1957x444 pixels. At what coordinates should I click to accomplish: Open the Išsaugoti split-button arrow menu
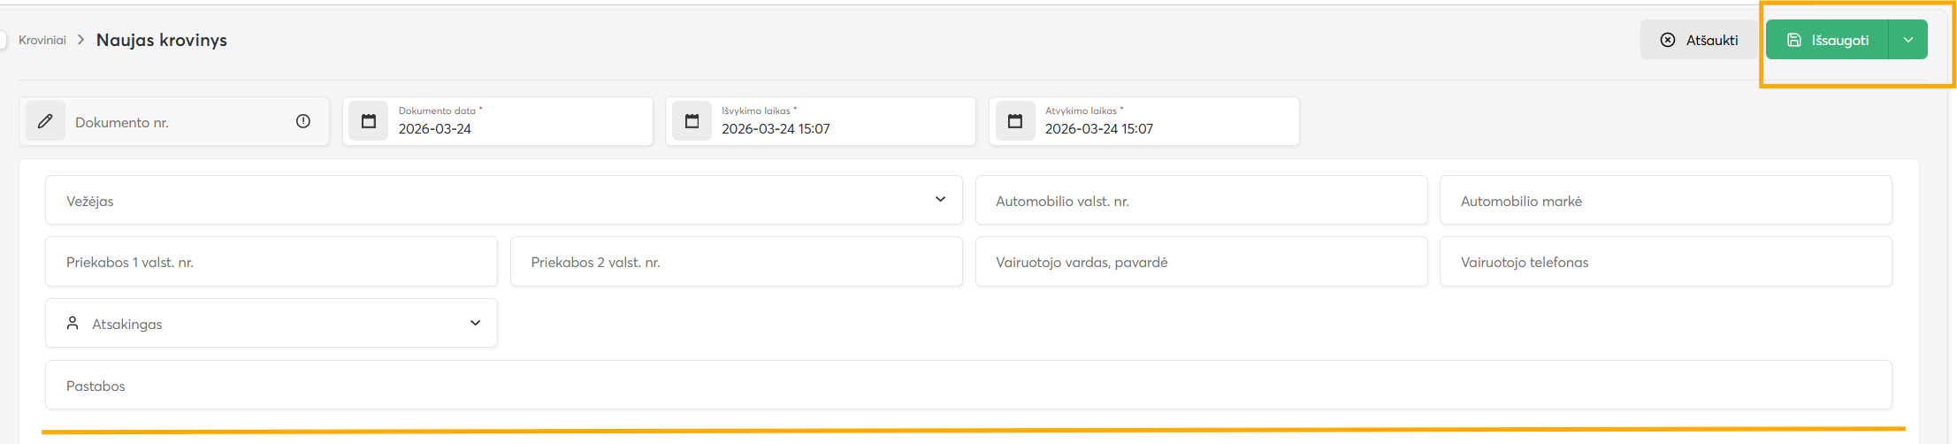[1908, 40]
